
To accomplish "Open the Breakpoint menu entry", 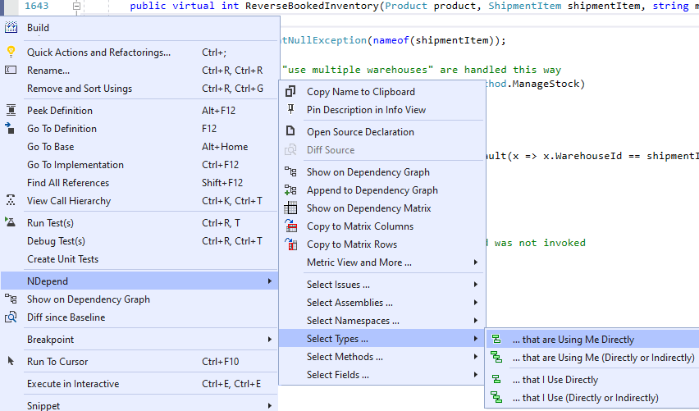I will pos(139,340).
